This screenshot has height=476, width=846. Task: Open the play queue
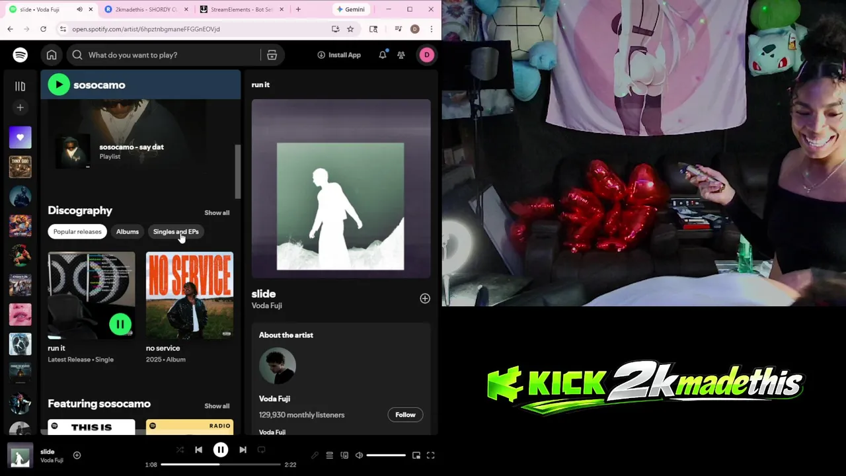coord(329,455)
